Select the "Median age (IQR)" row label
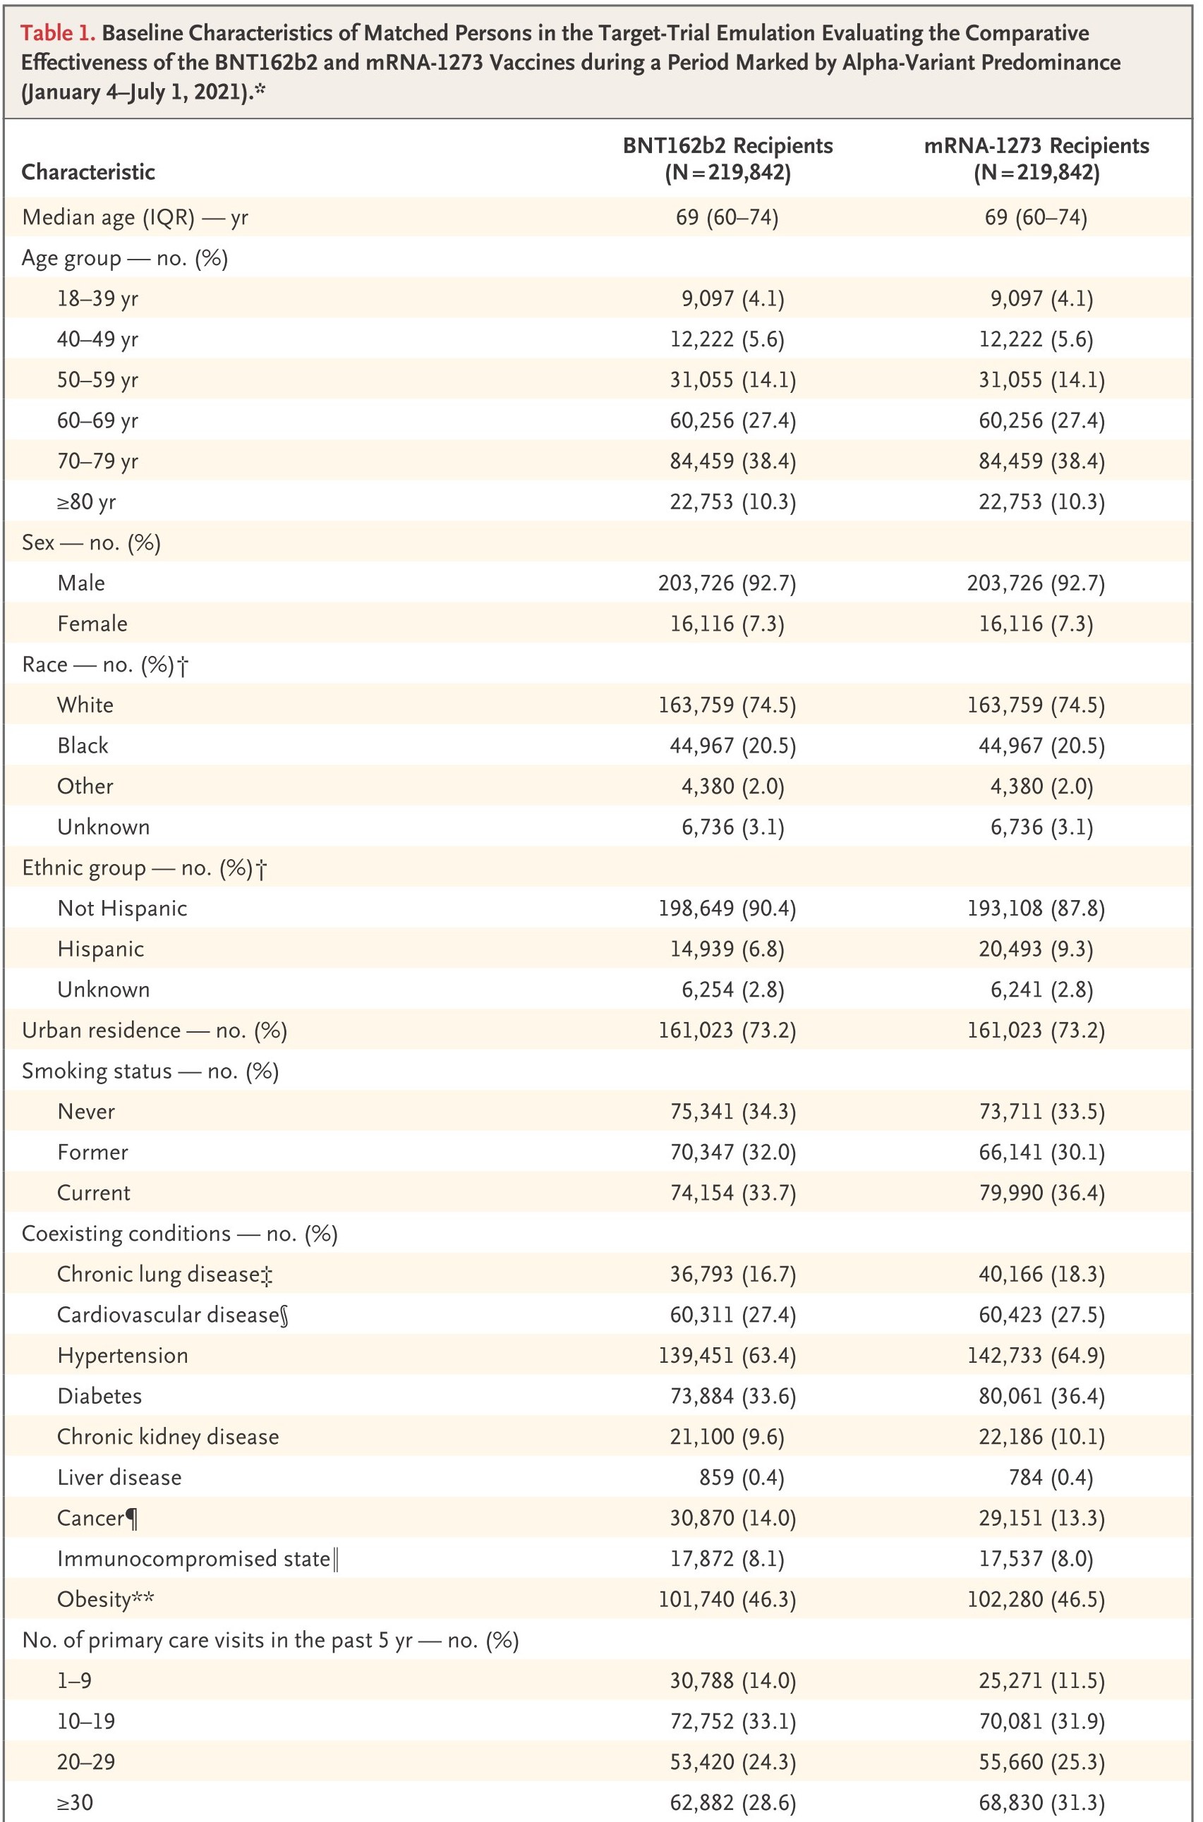This screenshot has width=1203, height=1822. [108, 218]
